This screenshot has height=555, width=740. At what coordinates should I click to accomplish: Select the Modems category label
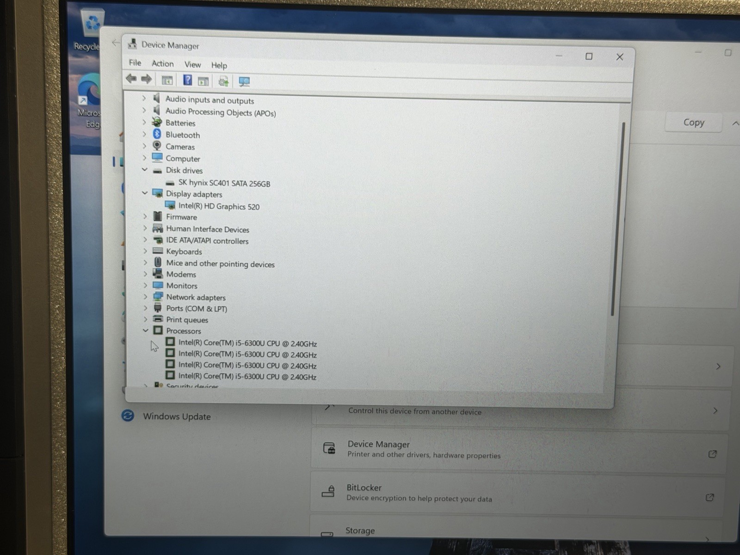point(181,274)
